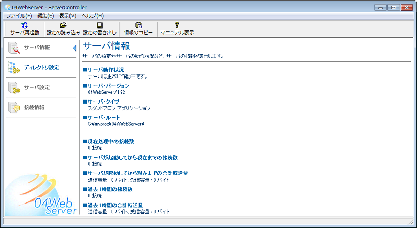Viewport: 417px width, 228px height.
Task: Open the 表示(V) menu
Action: [x=68, y=16]
